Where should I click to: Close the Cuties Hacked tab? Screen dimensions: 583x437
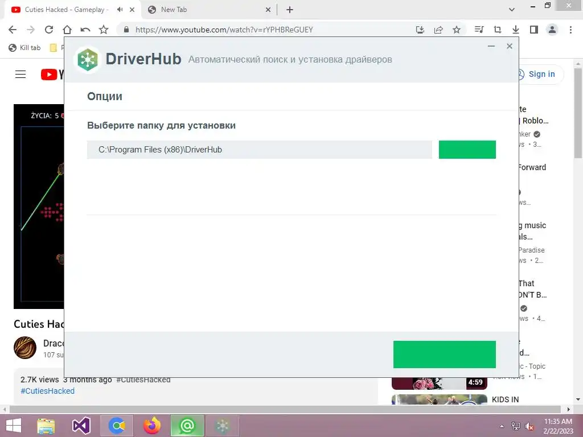click(132, 10)
